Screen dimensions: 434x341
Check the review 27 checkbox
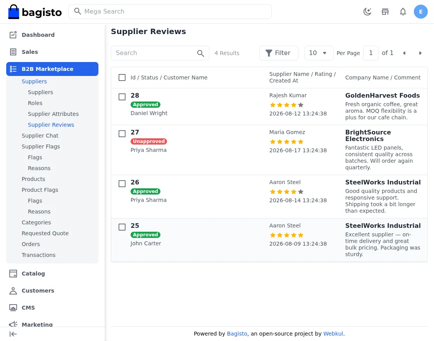tap(122, 134)
